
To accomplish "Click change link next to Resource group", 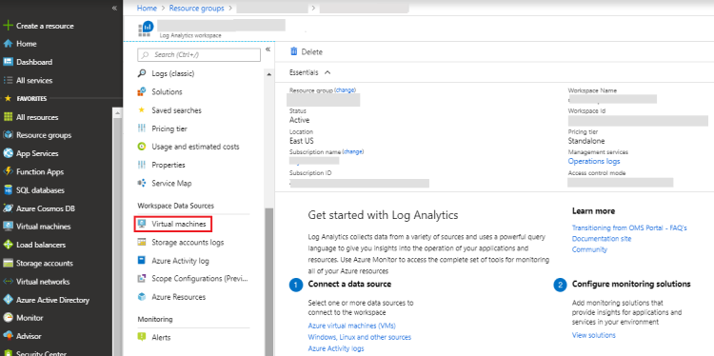I will [x=346, y=90].
